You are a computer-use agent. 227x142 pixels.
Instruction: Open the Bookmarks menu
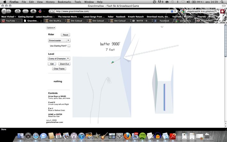point(64,2)
